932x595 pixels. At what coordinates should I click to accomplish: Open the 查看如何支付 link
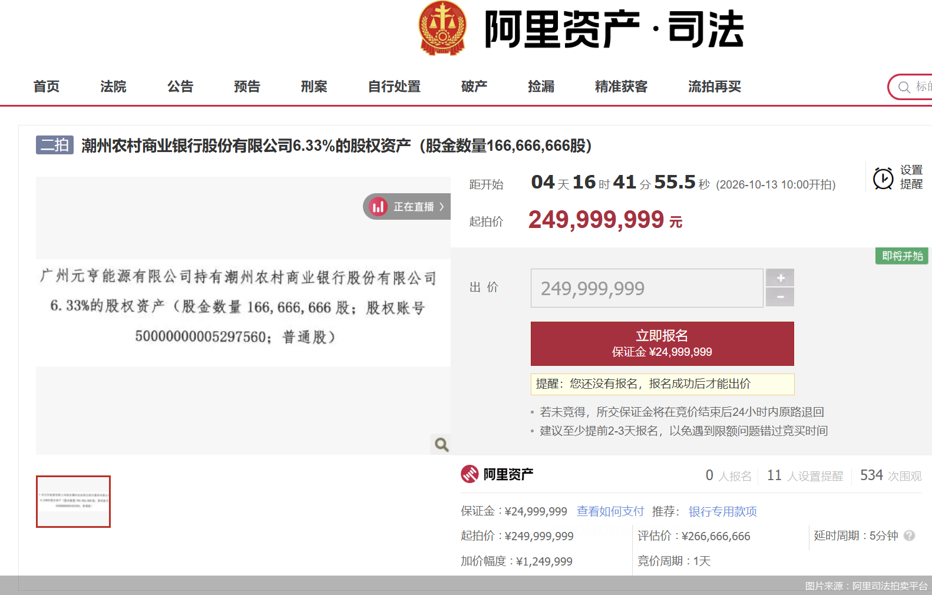click(610, 511)
